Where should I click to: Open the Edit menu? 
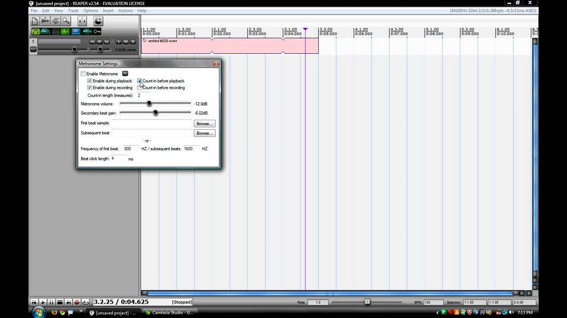46,11
